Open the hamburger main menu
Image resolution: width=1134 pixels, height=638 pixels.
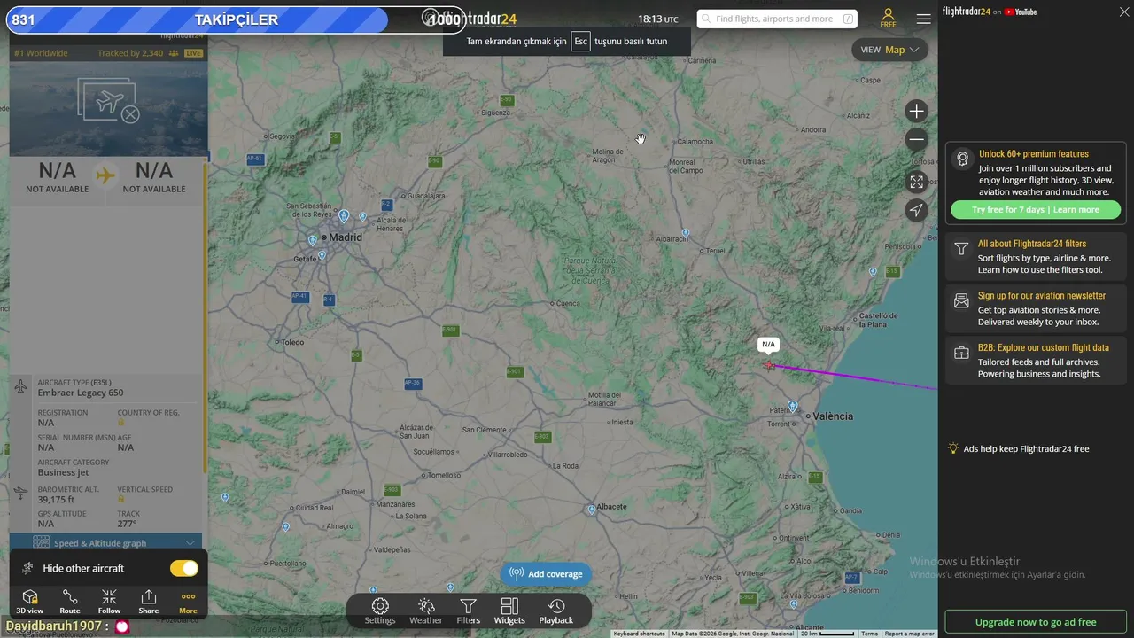[x=924, y=19]
